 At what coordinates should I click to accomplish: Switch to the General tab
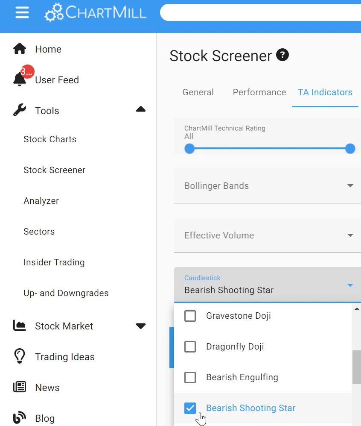pos(198,92)
